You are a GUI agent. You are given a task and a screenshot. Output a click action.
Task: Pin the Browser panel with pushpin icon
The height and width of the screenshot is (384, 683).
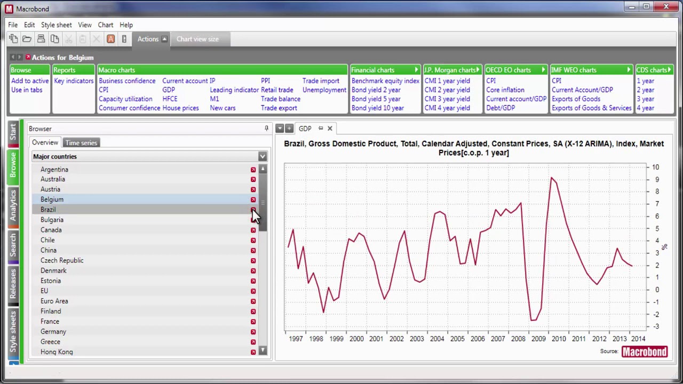click(x=266, y=129)
